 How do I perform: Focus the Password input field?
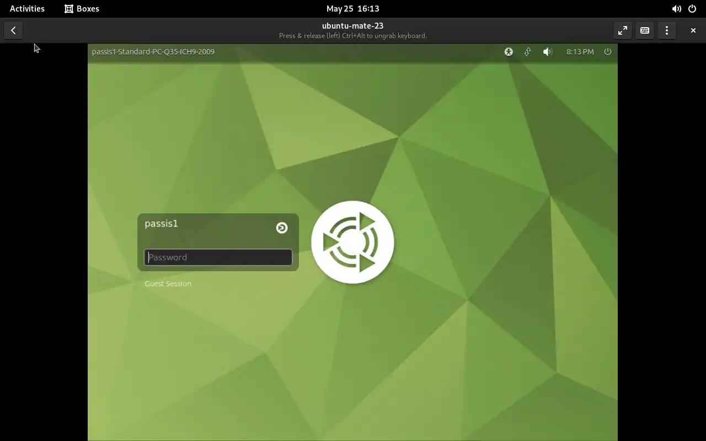(218, 257)
